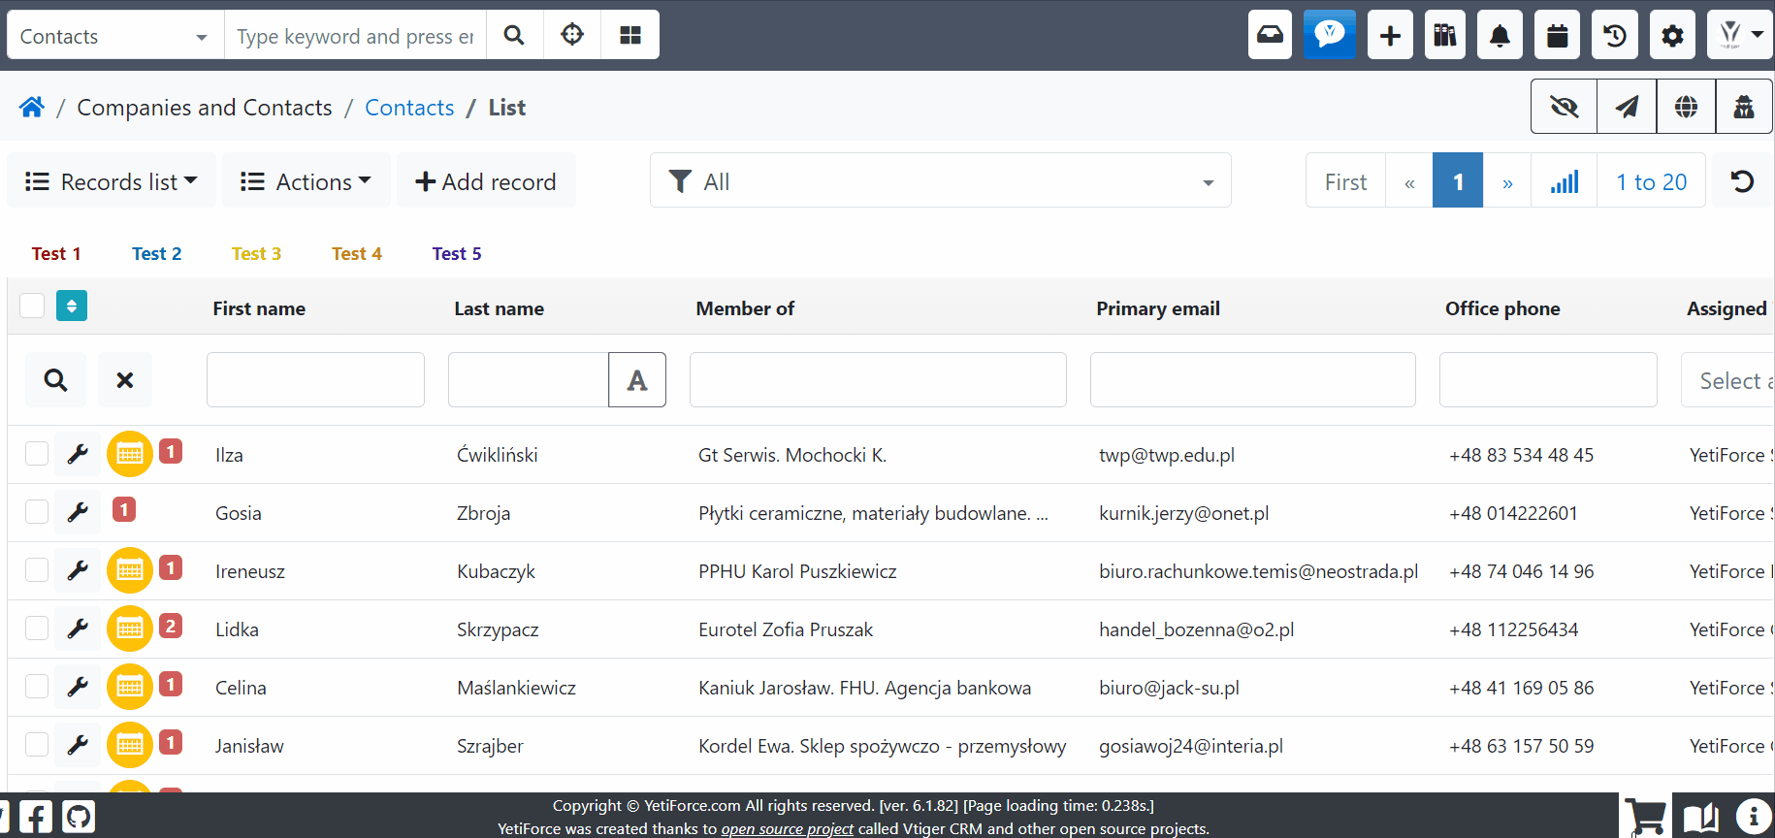Switch to the Test 4 tab
The width and height of the screenshot is (1775, 838).
pos(357,253)
